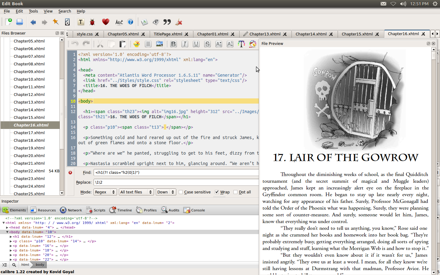The width and height of the screenshot is (440, 275).
Task: Select Chapter20.xhtml in Files Browser
Action: point(29,156)
